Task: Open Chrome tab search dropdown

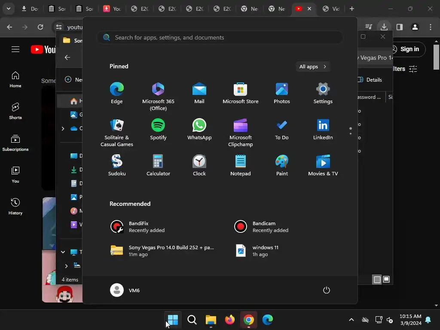Action: (x=9, y=9)
